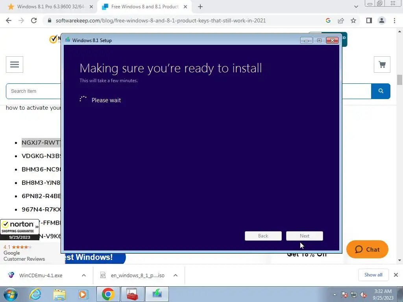The image size is (403, 302).
Task: Open Chrome profile avatar
Action: 382,20
